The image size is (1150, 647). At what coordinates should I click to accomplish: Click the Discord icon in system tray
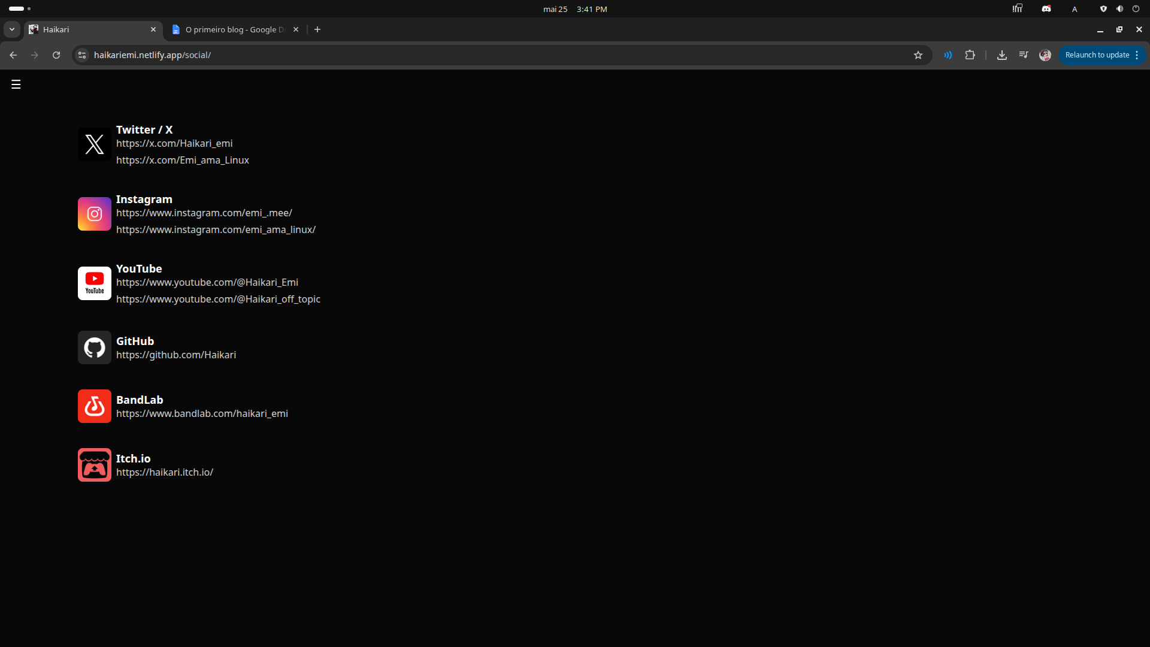pyautogui.click(x=1046, y=9)
